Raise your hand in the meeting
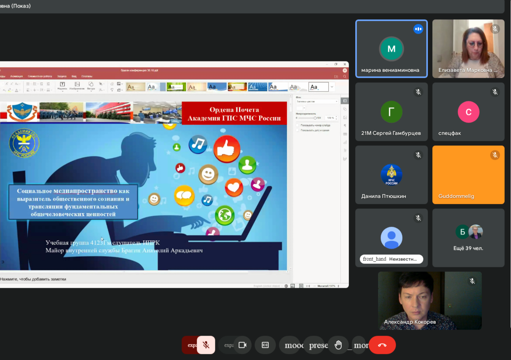The image size is (511, 360). (338, 345)
